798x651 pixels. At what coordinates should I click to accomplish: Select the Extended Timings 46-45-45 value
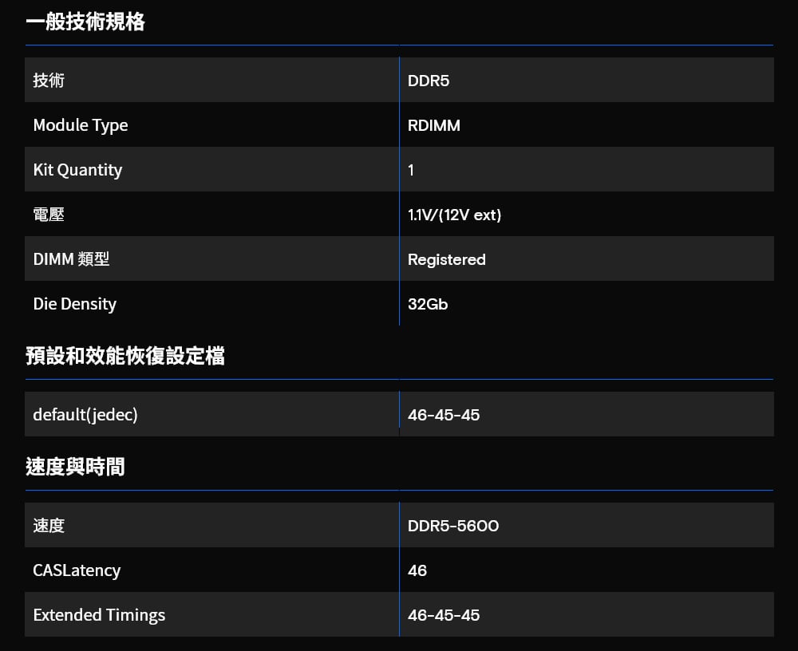click(444, 615)
